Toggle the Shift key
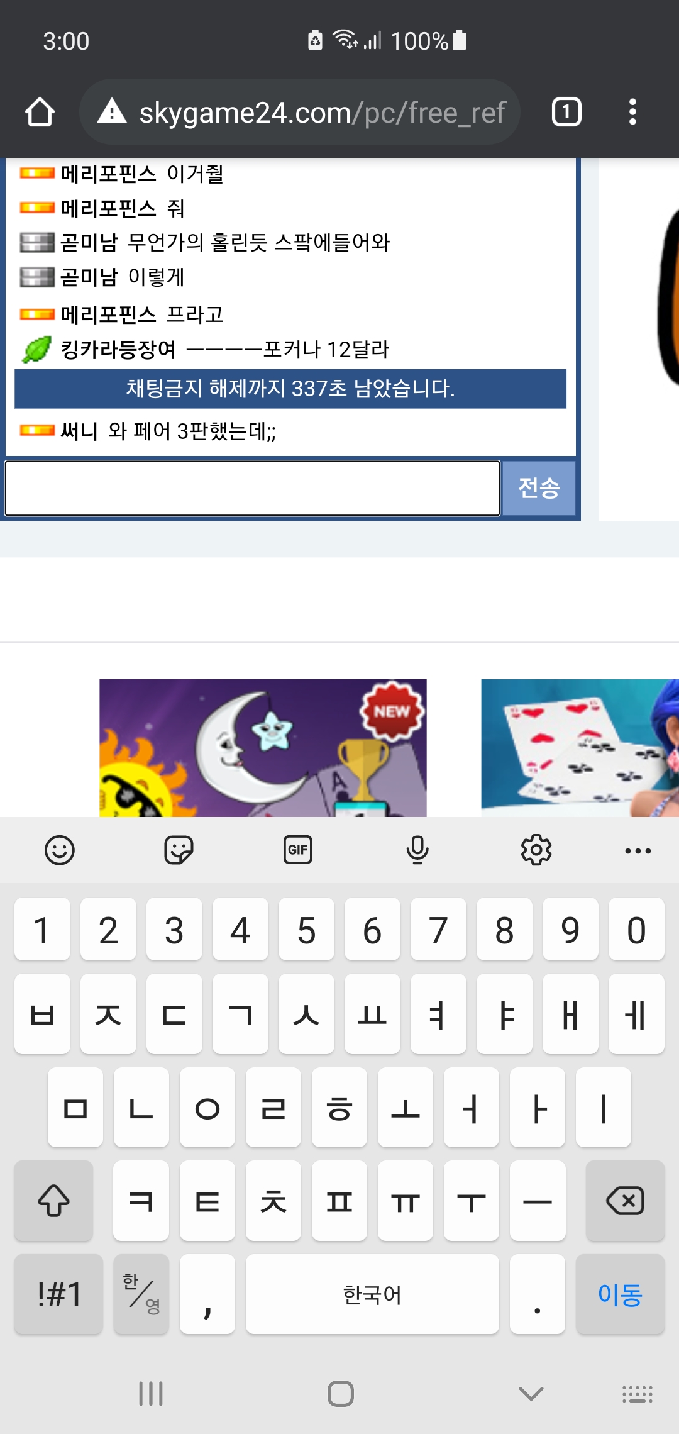Image resolution: width=679 pixels, height=1434 pixels. [x=54, y=1201]
